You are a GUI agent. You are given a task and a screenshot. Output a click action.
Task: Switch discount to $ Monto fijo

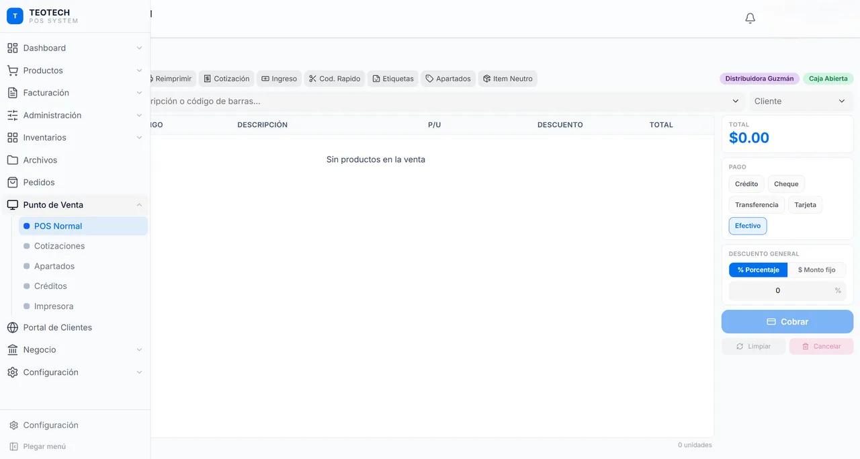click(816, 269)
